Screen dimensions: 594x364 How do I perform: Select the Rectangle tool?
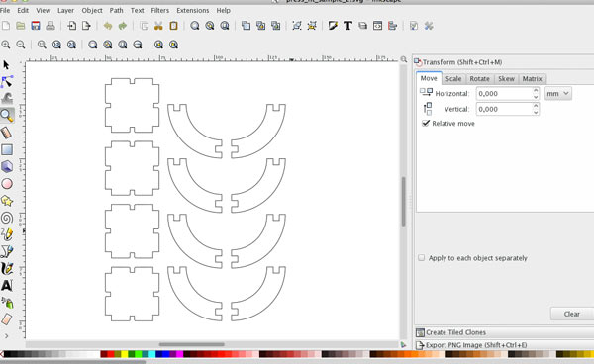pos(7,149)
